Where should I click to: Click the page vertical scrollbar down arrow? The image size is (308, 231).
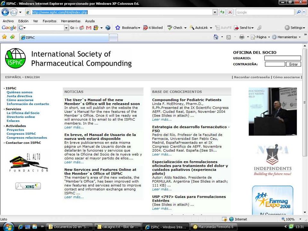pyautogui.click(x=305, y=212)
